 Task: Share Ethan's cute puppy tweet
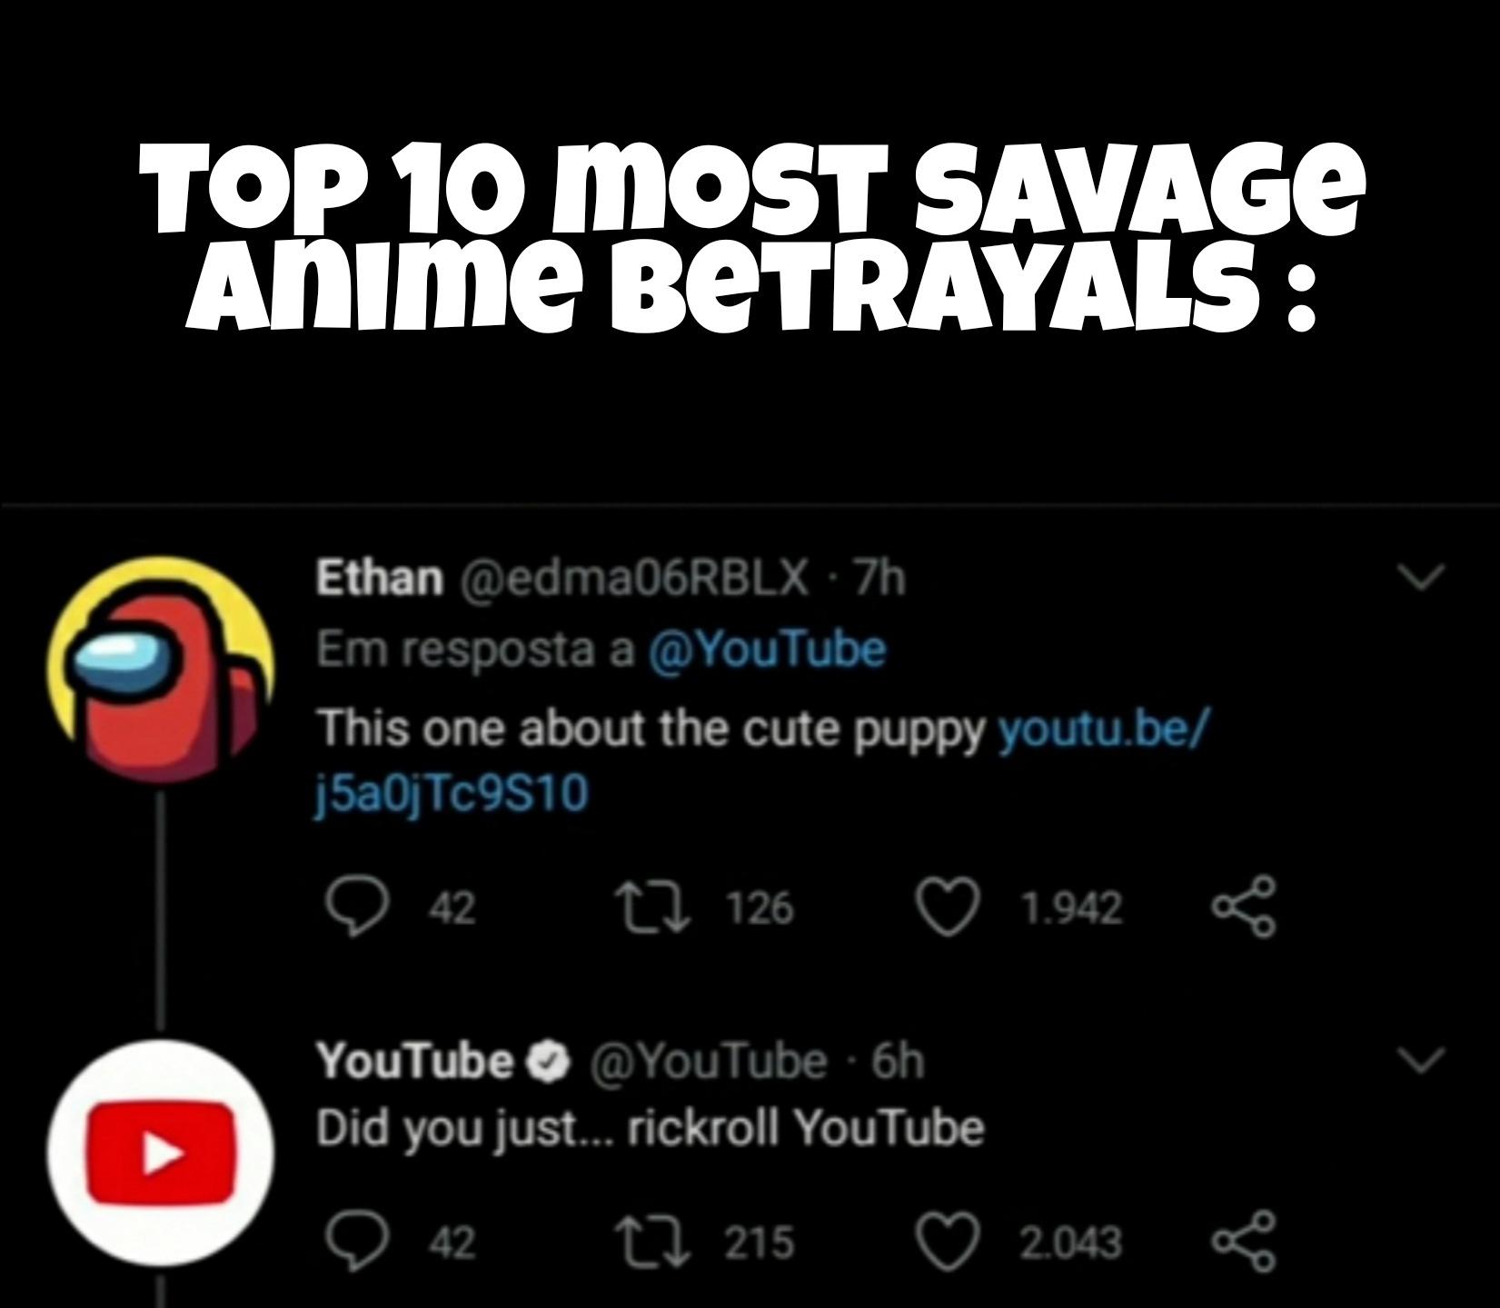click(x=1244, y=907)
